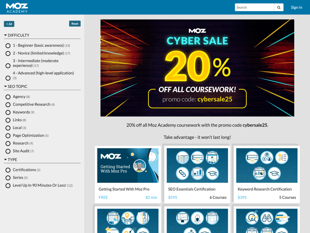
Task: Click the binoculars icon in the bottom right card
Action: tap(267, 218)
